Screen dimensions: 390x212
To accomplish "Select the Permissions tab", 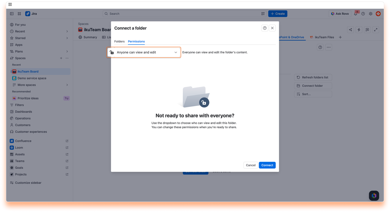I will 136,41.
